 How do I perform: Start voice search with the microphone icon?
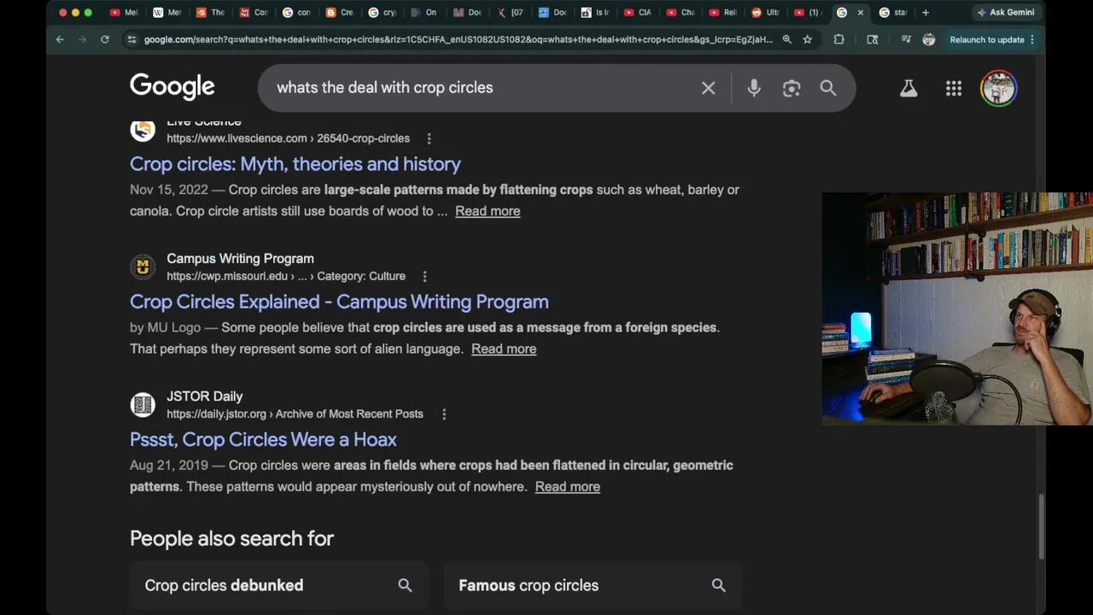[x=754, y=88]
